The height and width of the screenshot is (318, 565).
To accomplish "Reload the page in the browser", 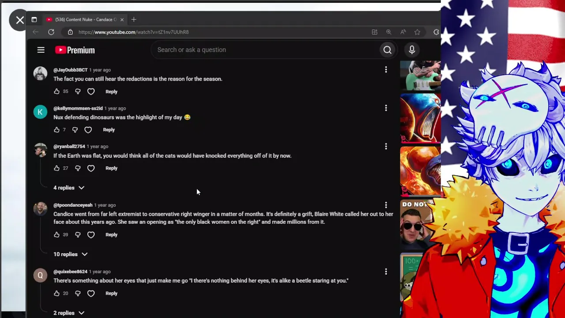I will click(51, 32).
